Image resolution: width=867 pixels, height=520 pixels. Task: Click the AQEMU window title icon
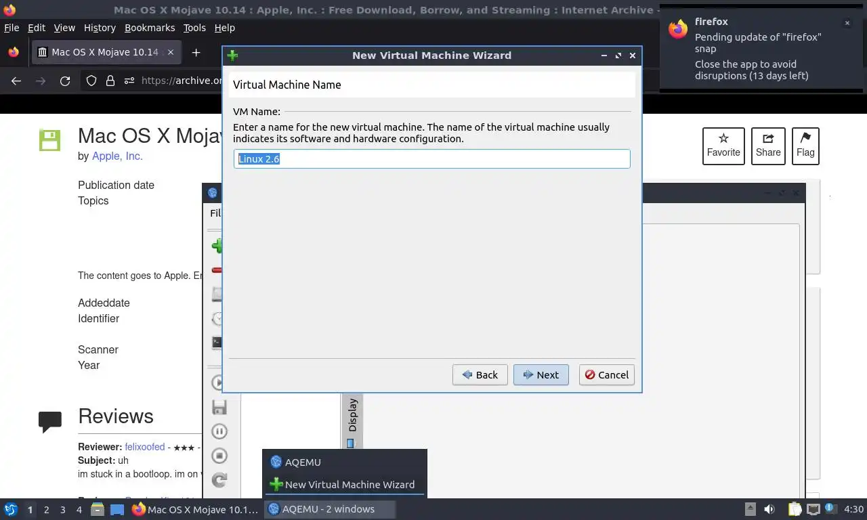pyautogui.click(x=213, y=193)
